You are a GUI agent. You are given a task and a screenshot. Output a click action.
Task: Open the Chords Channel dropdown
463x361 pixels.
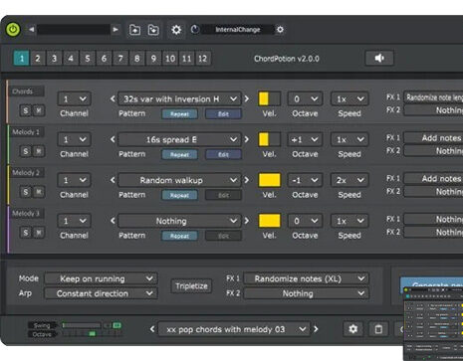click(75, 98)
